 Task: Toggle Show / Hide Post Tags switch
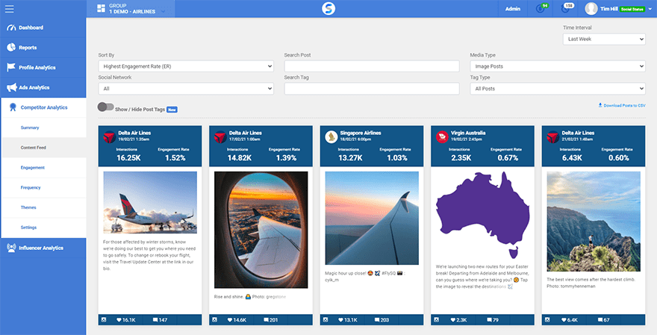coord(105,107)
